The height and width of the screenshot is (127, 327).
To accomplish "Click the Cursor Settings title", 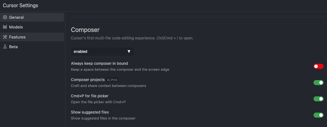I will point(20,5).
